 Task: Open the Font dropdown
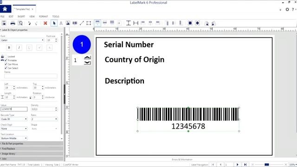tap(22, 40)
